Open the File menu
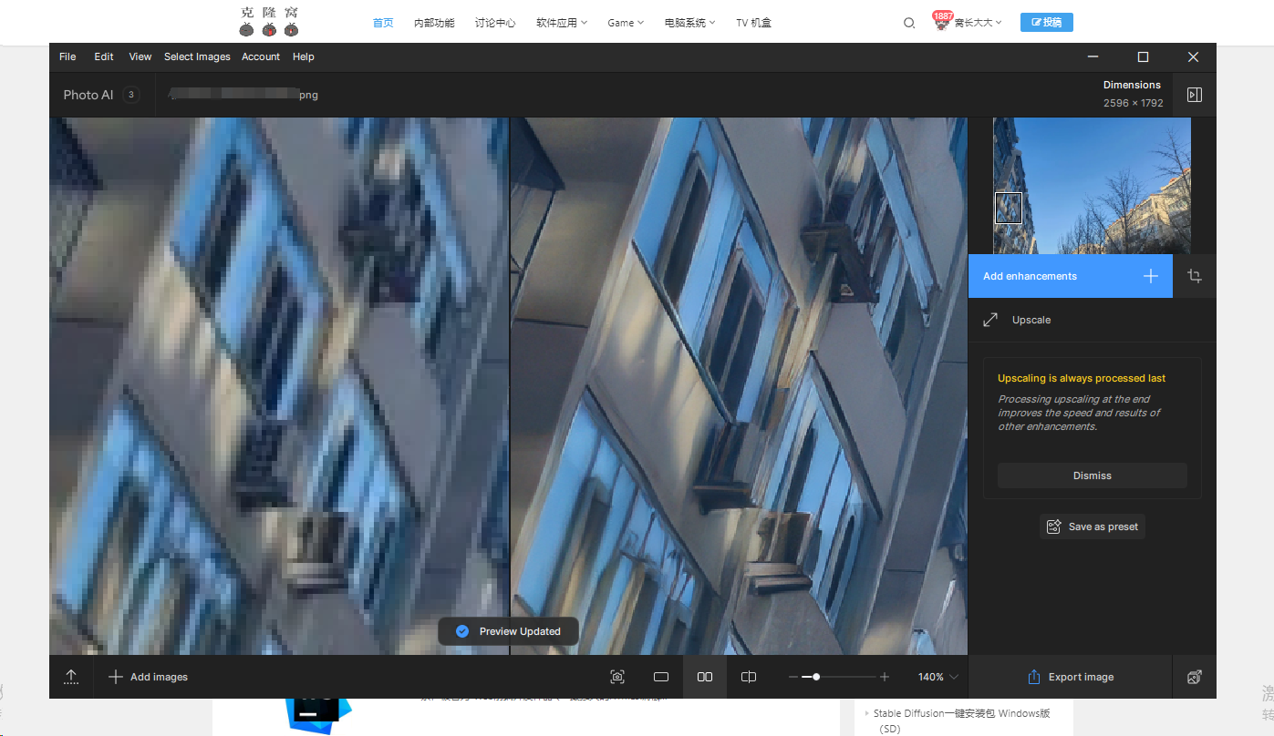 pyautogui.click(x=67, y=56)
